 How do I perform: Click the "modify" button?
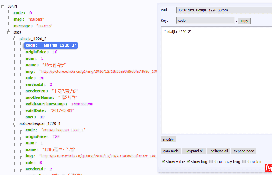point(168,139)
